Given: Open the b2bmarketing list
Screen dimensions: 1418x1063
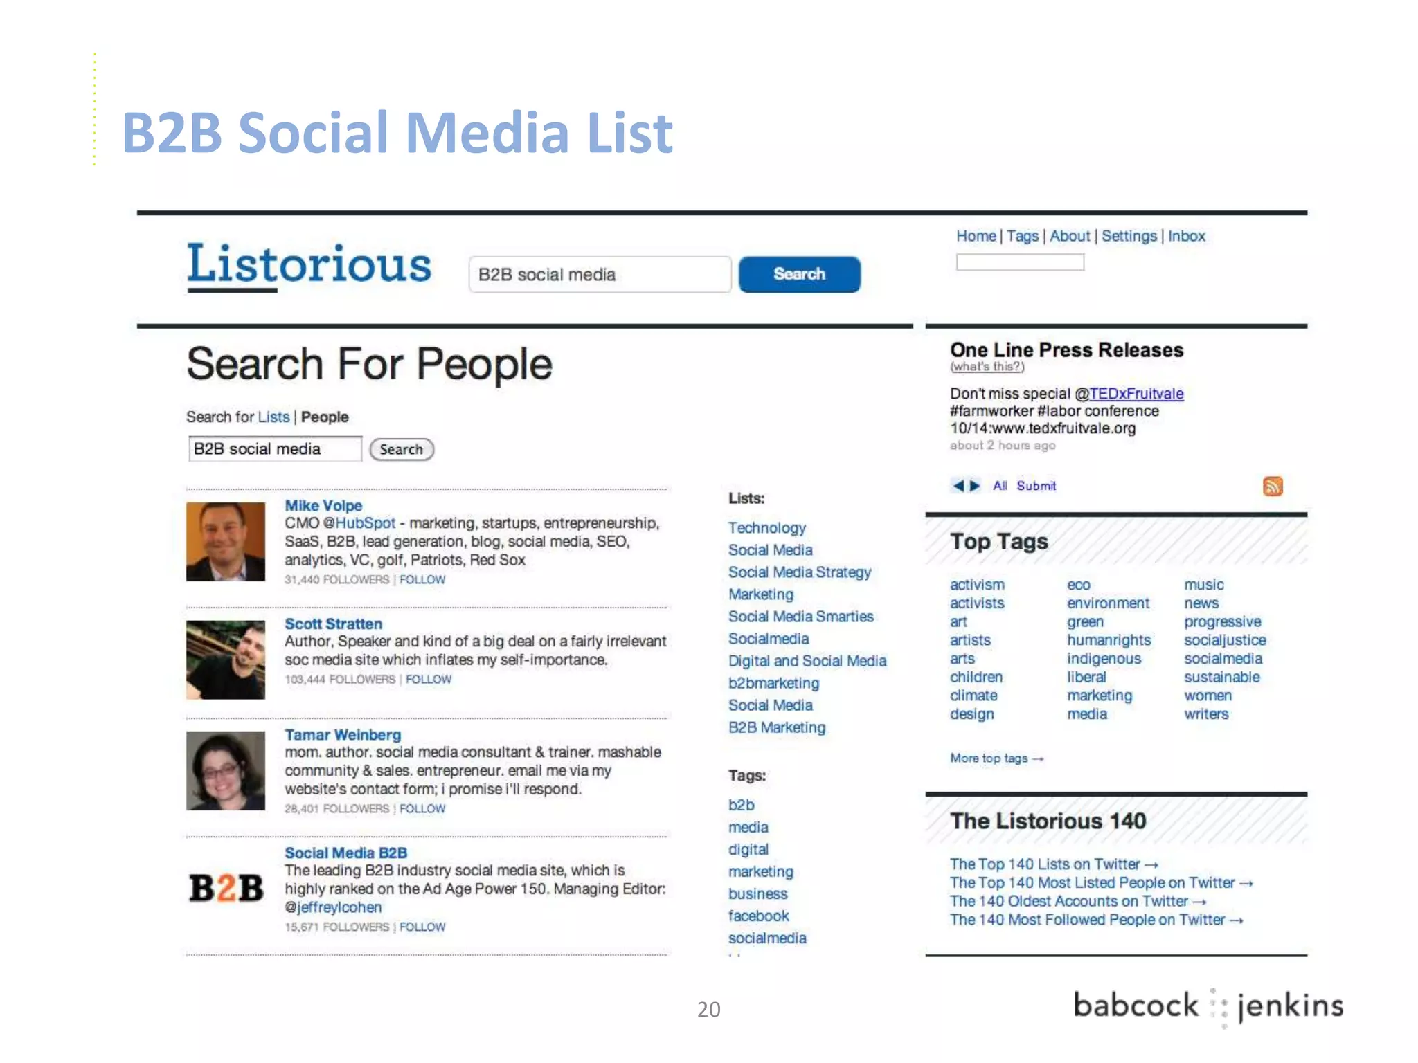Looking at the screenshot, I should 773,683.
